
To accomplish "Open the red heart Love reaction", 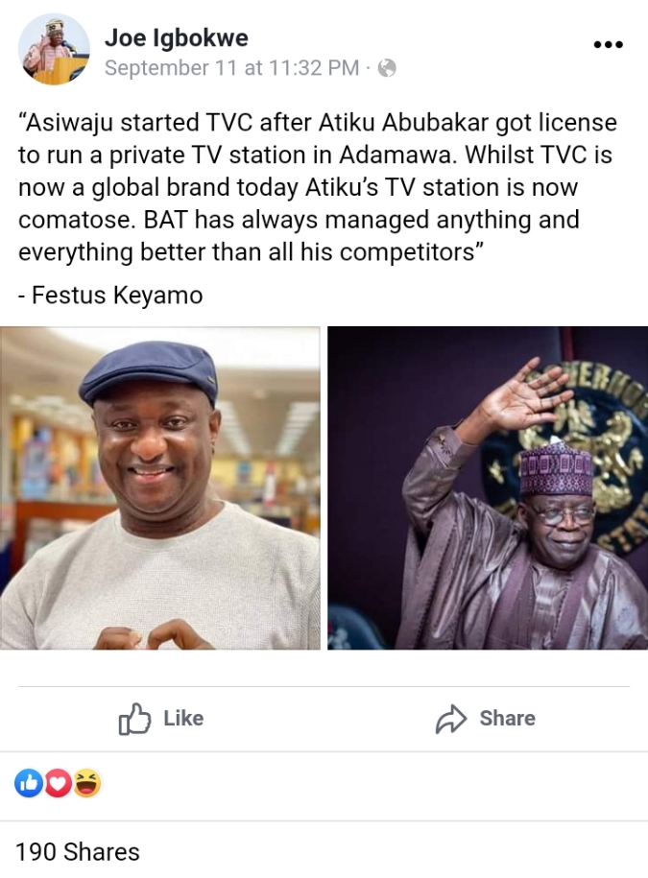I will click(x=58, y=783).
